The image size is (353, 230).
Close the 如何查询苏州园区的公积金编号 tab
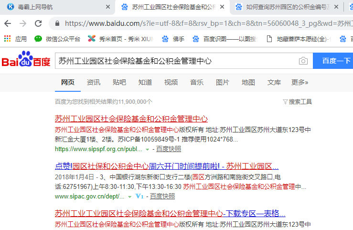tap(336, 7)
